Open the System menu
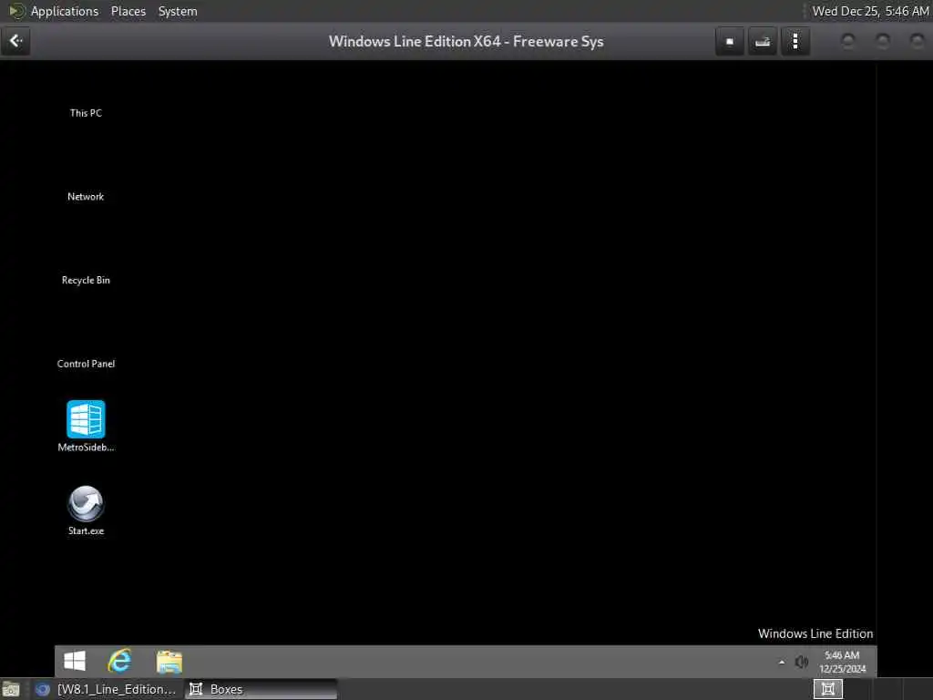The height and width of the screenshot is (700, 933). click(x=178, y=11)
